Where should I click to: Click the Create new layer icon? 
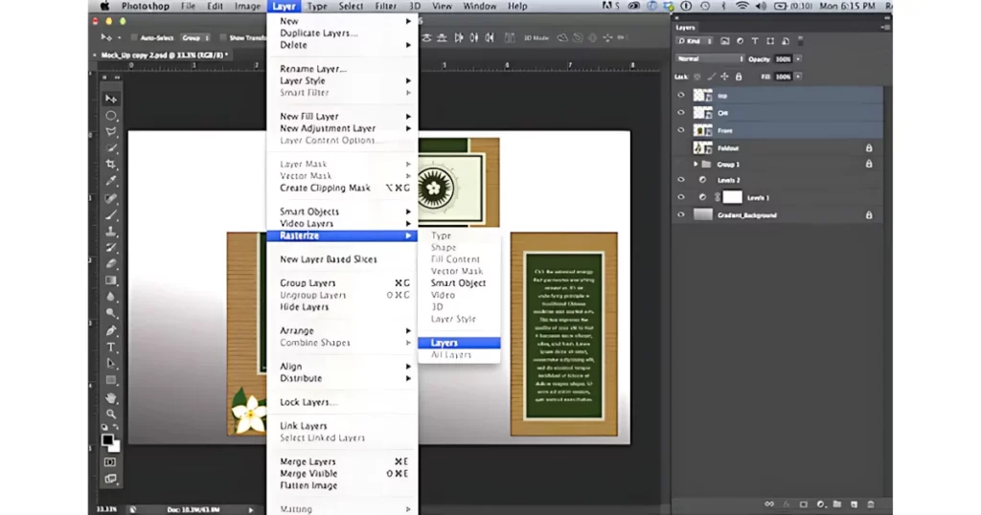coord(854,504)
